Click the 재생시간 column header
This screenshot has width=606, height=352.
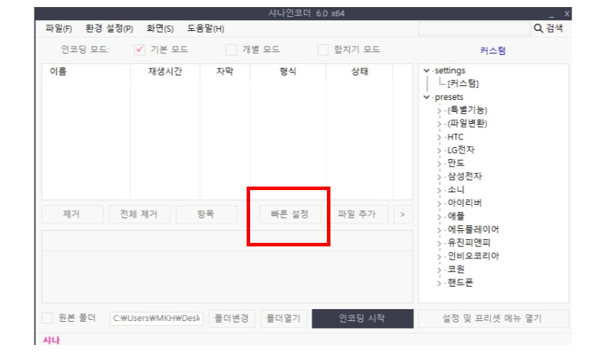(x=166, y=71)
